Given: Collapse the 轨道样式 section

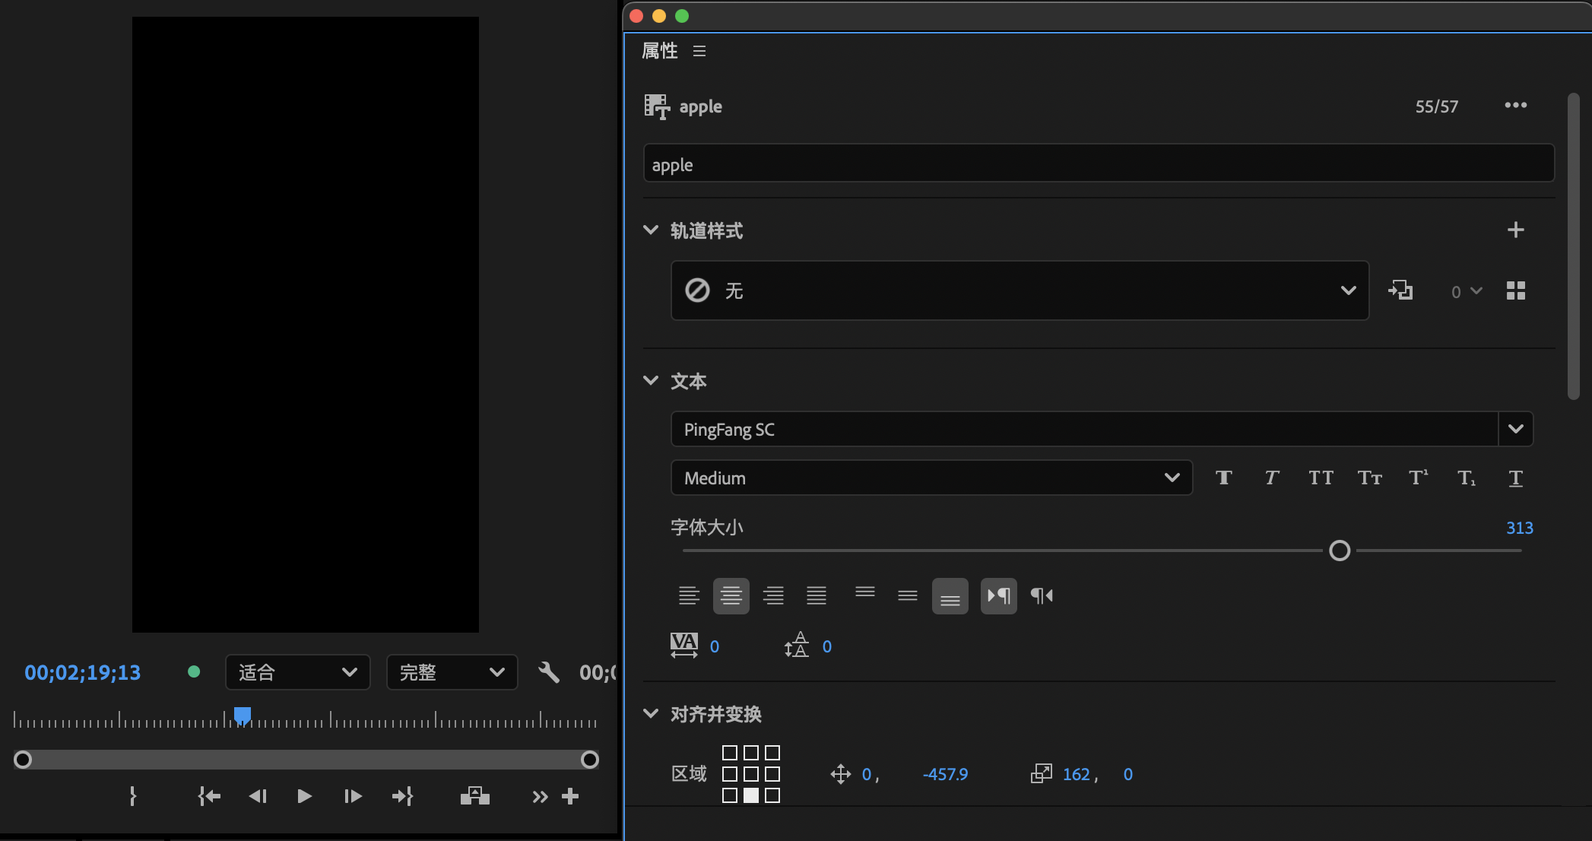Looking at the screenshot, I should pyautogui.click(x=651, y=230).
